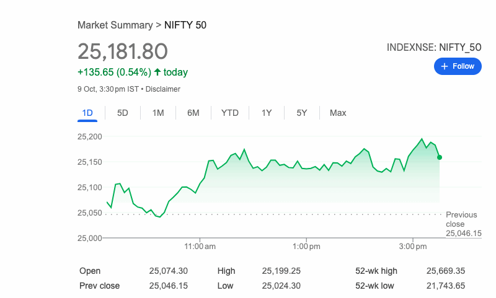Switch to the 5D chart range
Screen dimensions: 496x298
pos(123,113)
